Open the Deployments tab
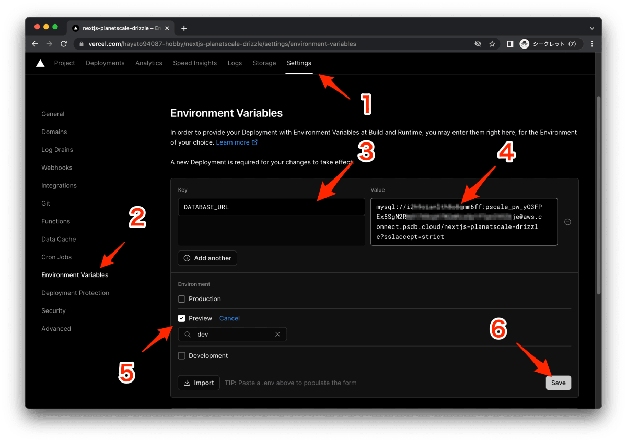Viewport: 627px width, 442px height. point(105,63)
